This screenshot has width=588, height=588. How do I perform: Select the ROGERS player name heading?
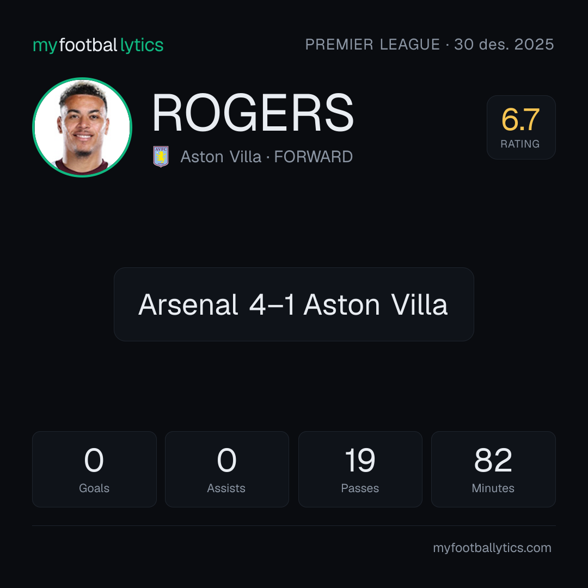point(253,113)
